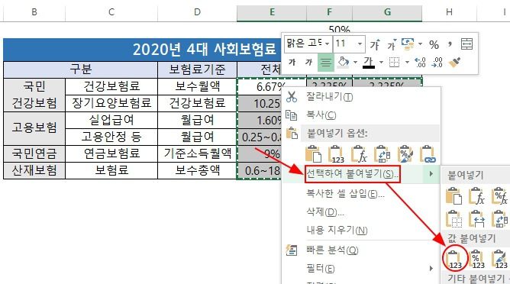Open accounting format dropdown arrow
This screenshot has width=510, height=284.
point(420,44)
